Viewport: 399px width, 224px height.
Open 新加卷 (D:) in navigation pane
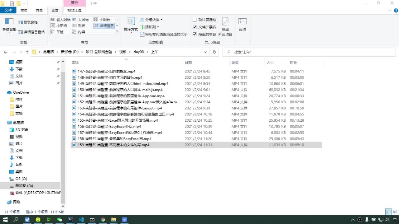click(x=24, y=186)
